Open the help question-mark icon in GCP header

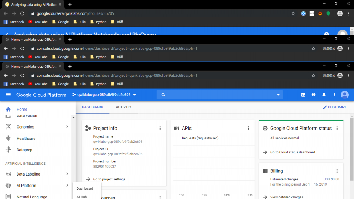point(313,95)
